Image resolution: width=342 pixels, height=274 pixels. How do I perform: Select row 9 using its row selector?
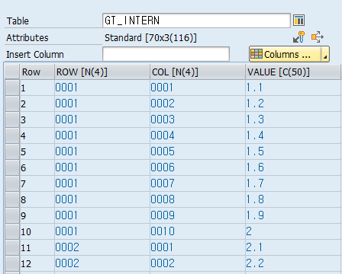coord(12,215)
